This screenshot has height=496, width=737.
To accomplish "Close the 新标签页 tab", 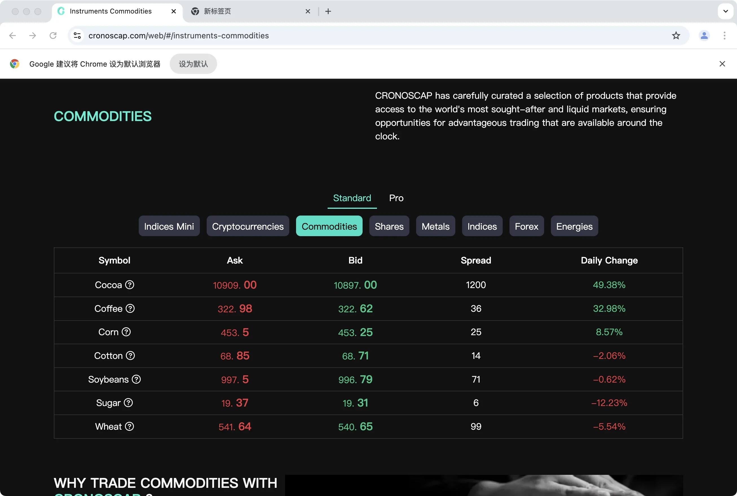I will (308, 11).
